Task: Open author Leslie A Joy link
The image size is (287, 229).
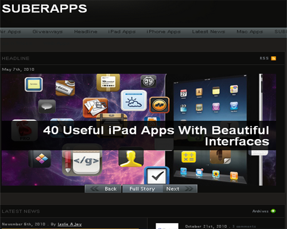Action: [x=69, y=224]
